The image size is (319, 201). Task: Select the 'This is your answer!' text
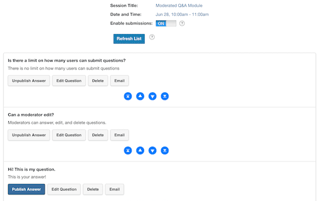point(27,177)
